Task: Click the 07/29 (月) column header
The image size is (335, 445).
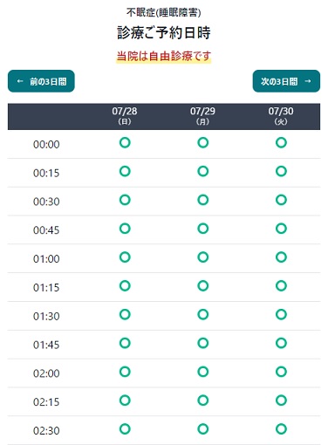Action: point(202,116)
